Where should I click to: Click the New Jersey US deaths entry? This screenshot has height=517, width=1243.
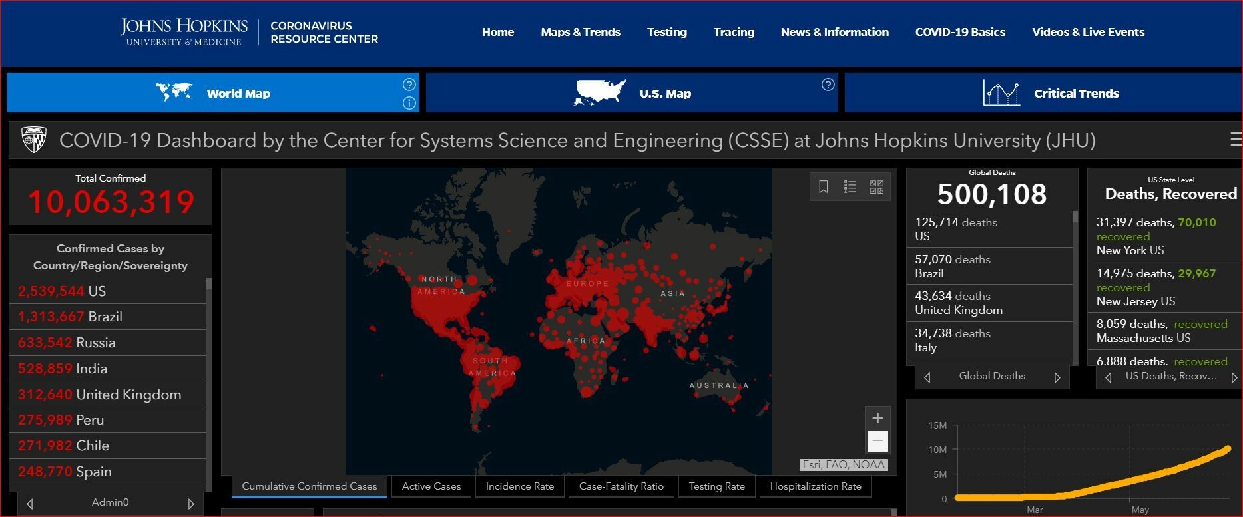coord(1166,287)
